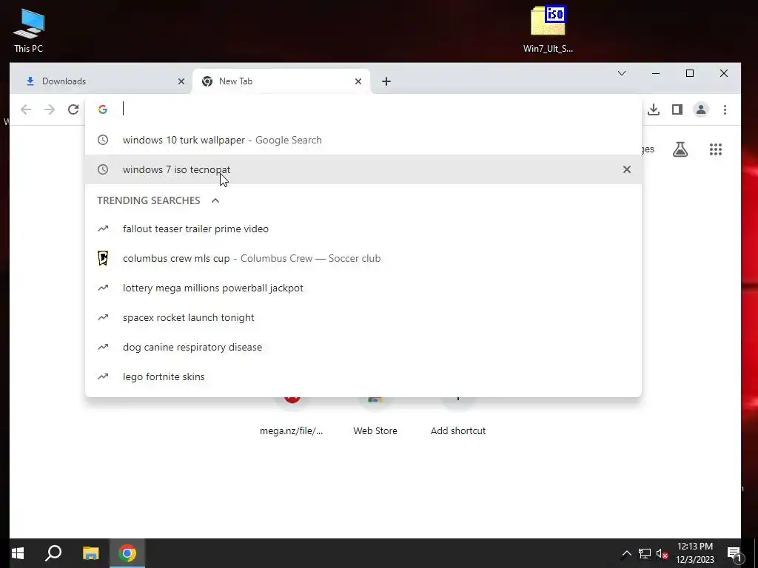Collapse the Trending Searches section

pyautogui.click(x=215, y=200)
